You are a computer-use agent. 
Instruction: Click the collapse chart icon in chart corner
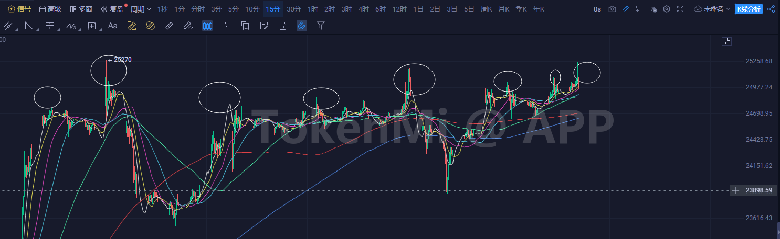tap(726, 41)
